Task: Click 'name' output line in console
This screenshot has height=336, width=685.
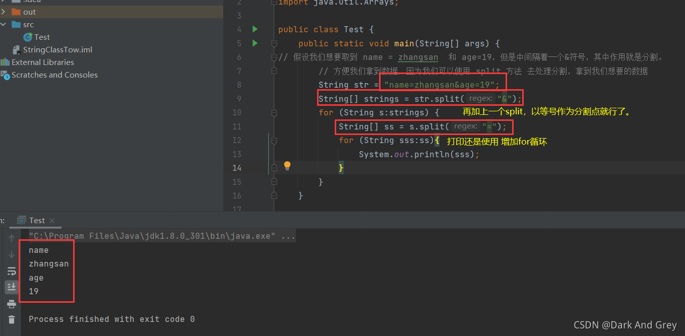Action: click(x=39, y=250)
